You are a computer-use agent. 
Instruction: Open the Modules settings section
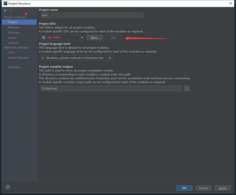coord(14,27)
